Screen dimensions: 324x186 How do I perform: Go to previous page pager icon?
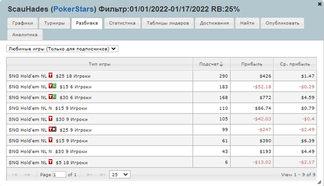click(27, 174)
